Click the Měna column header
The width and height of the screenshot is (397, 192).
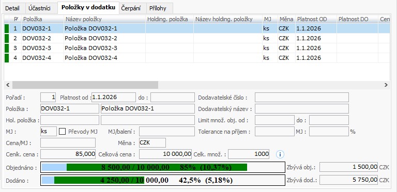[x=286, y=19]
